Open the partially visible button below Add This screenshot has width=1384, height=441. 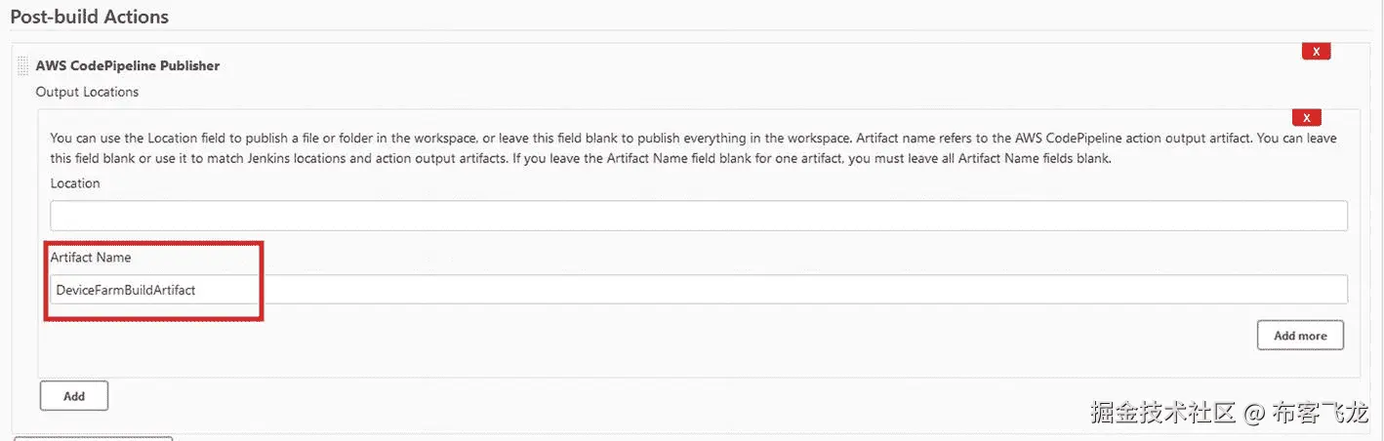[x=93, y=438]
